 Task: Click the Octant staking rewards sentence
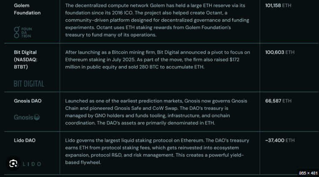[148, 31]
